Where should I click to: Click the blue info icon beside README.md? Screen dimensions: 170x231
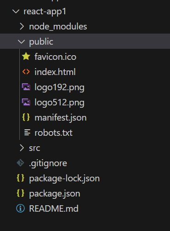pyautogui.click(x=20, y=208)
